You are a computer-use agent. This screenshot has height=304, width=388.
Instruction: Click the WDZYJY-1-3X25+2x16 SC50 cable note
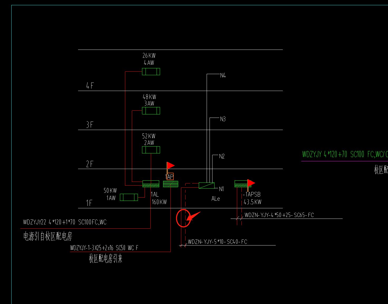click(104, 248)
